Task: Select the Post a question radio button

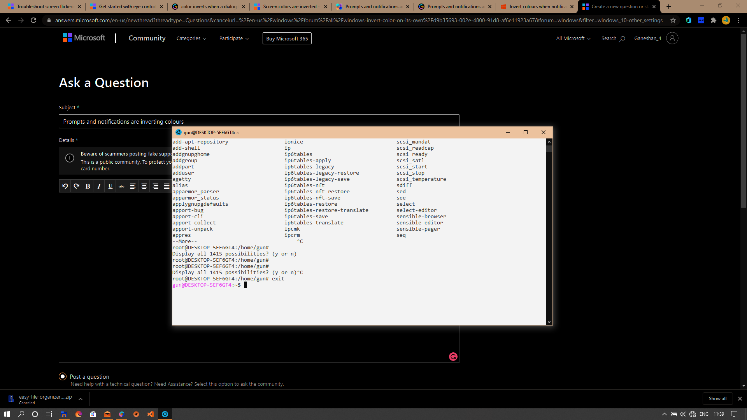Action: (x=63, y=376)
